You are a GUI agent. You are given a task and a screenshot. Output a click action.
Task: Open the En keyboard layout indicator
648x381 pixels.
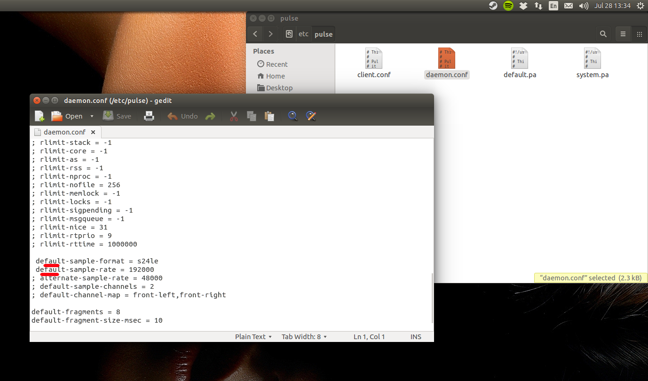[553, 6]
